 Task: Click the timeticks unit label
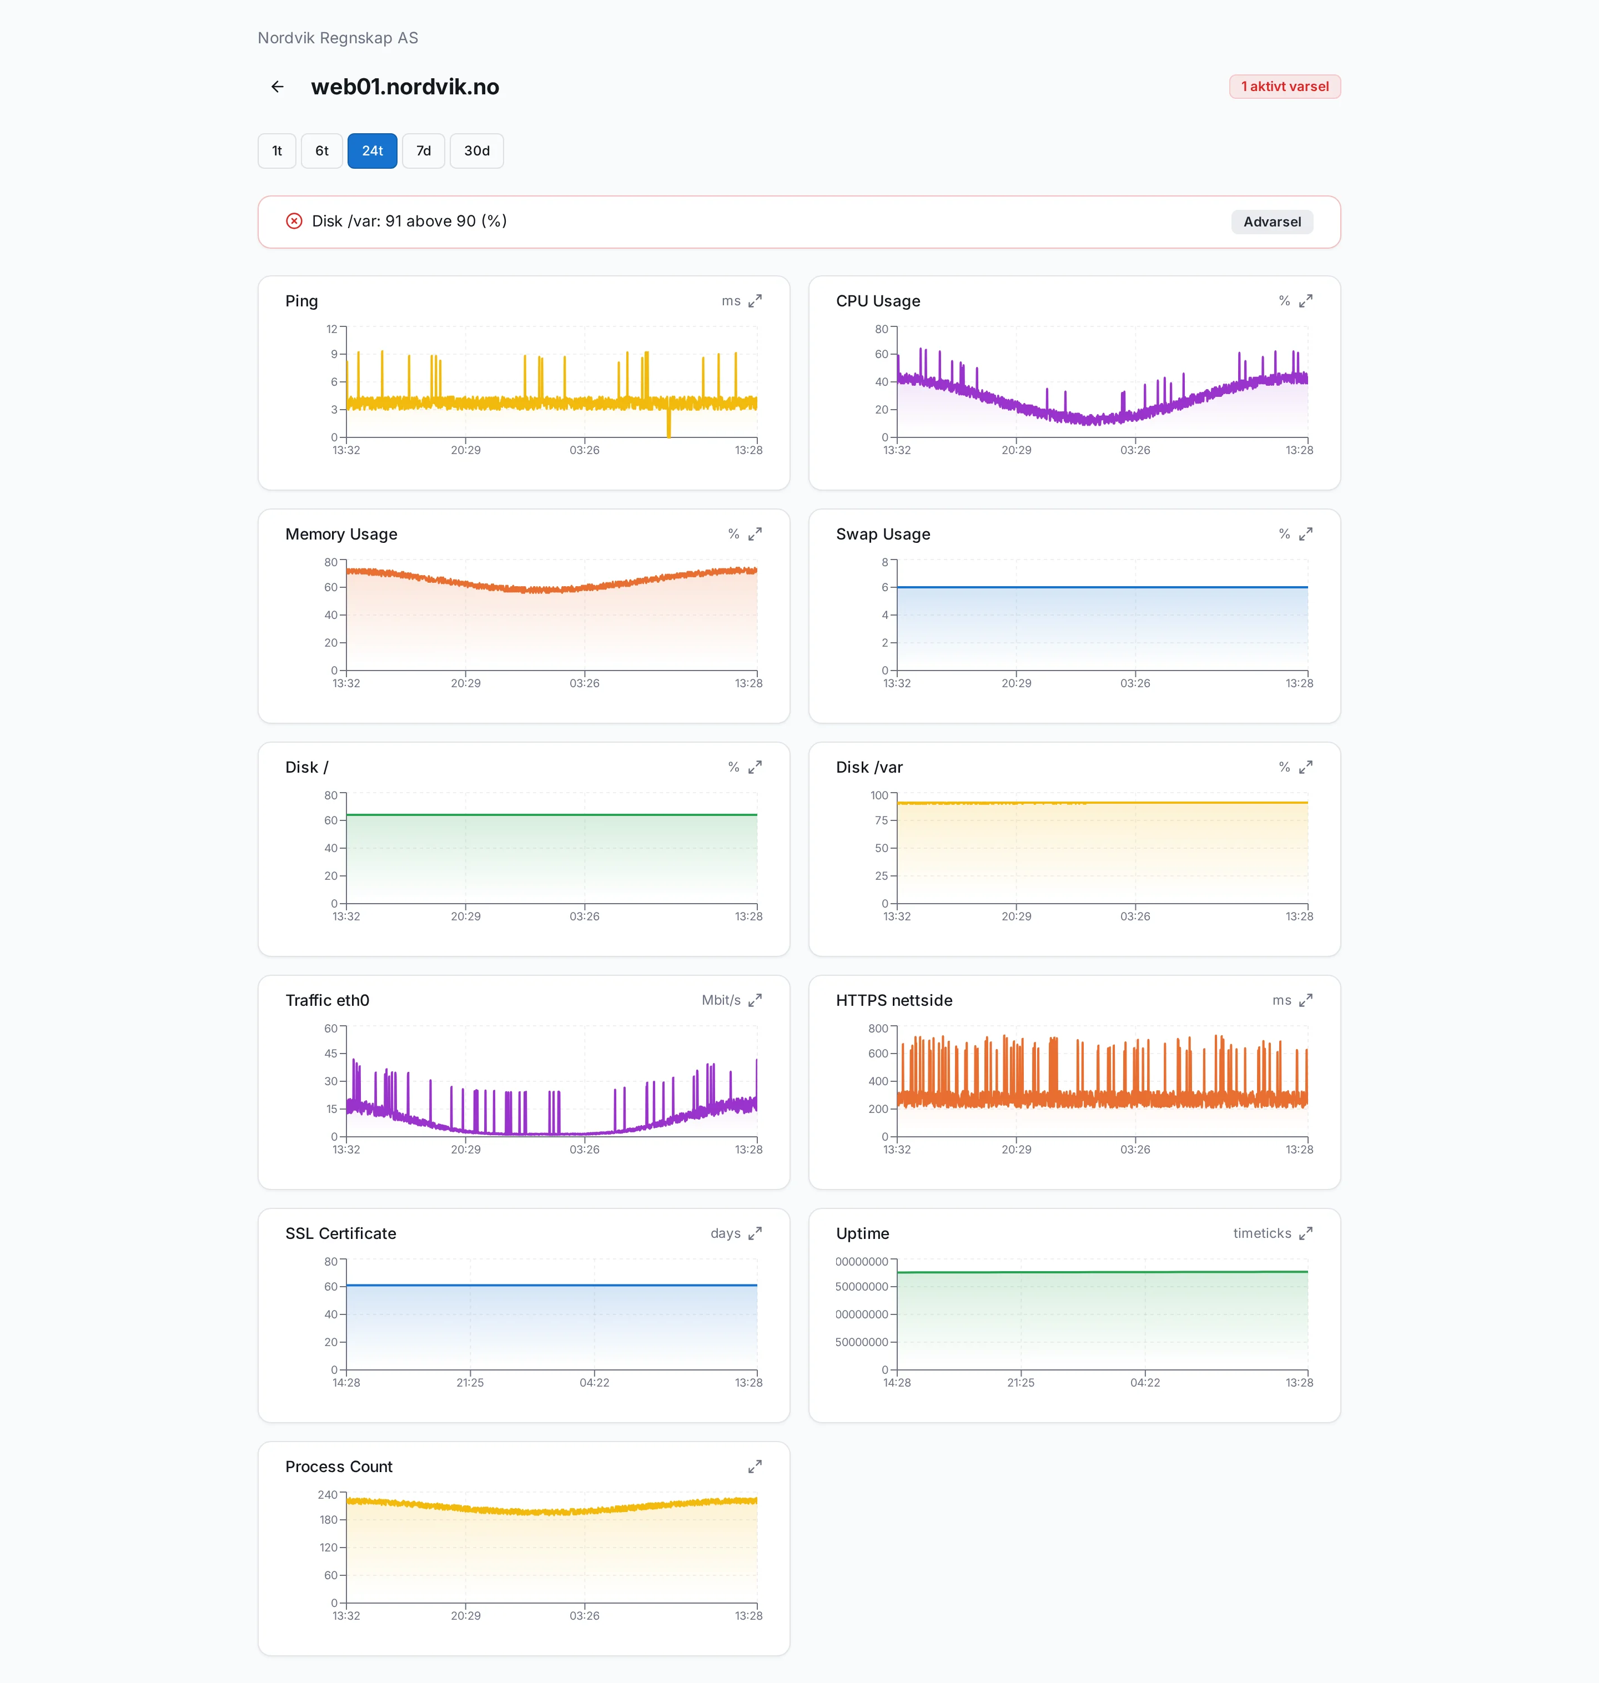(x=1261, y=1233)
